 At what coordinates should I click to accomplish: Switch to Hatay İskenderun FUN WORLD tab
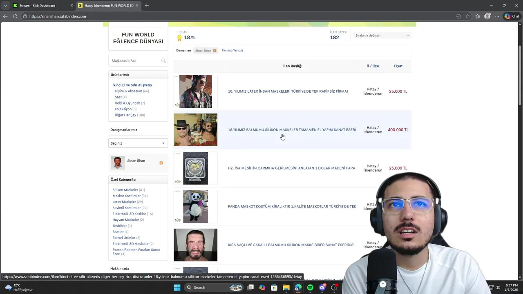(109, 5)
